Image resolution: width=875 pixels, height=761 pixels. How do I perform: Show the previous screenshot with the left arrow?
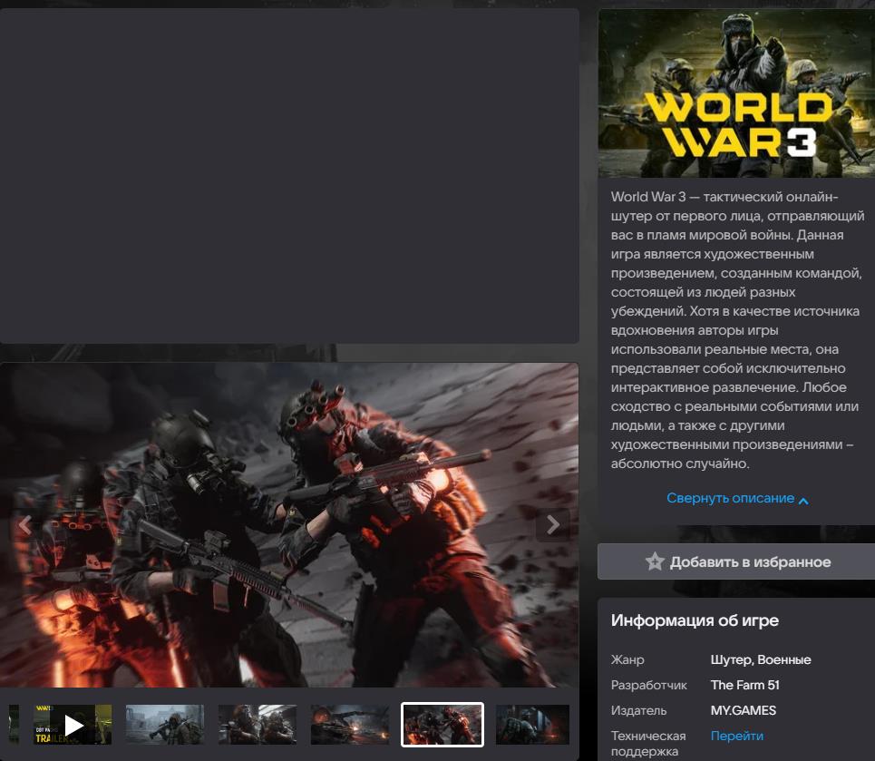[24, 525]
